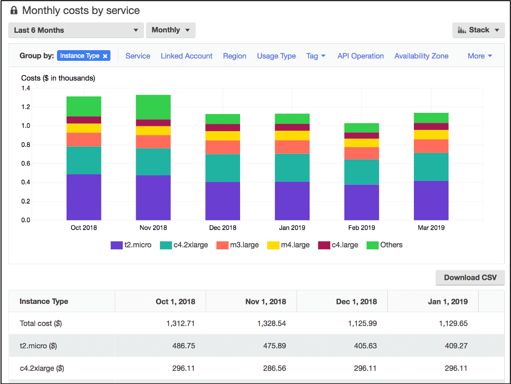This screenshot has height=384, width=511.
Task: Select the Mar 2019 stacked bar
Action: [x=431, y=166]
